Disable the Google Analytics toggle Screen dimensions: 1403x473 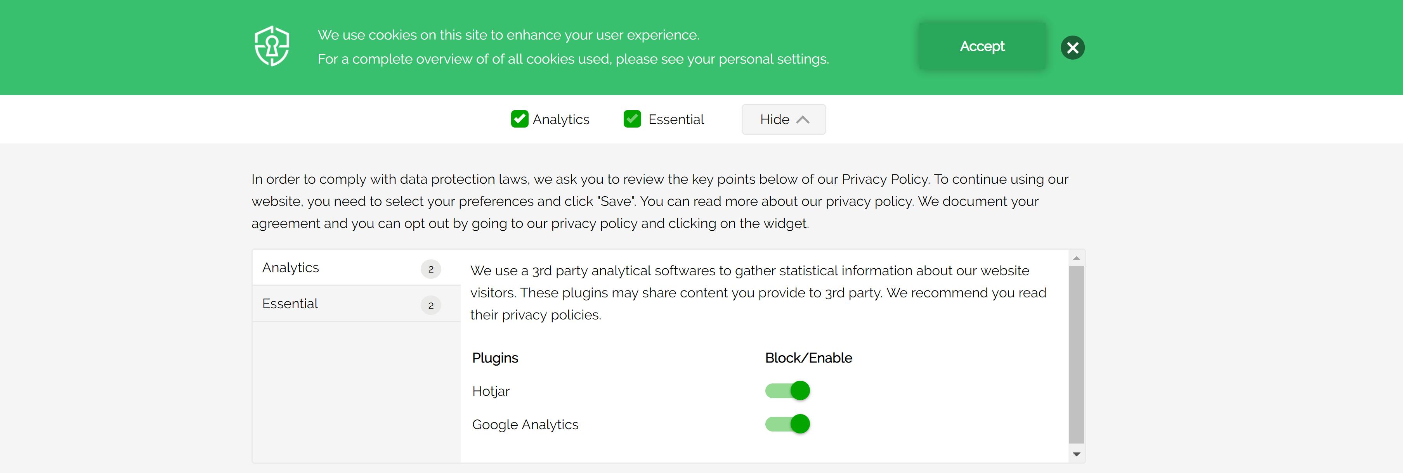click(x=787, y=424)
